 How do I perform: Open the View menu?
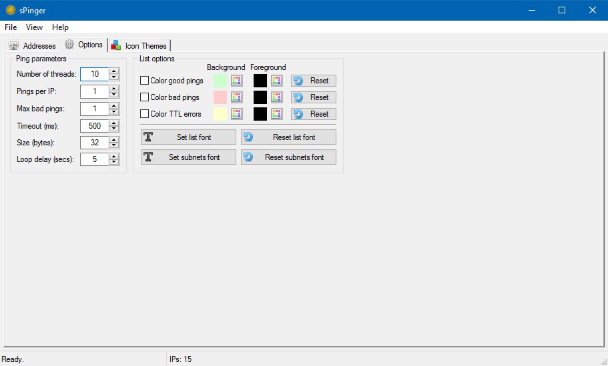pyautogui.click(x=34, y=27)
